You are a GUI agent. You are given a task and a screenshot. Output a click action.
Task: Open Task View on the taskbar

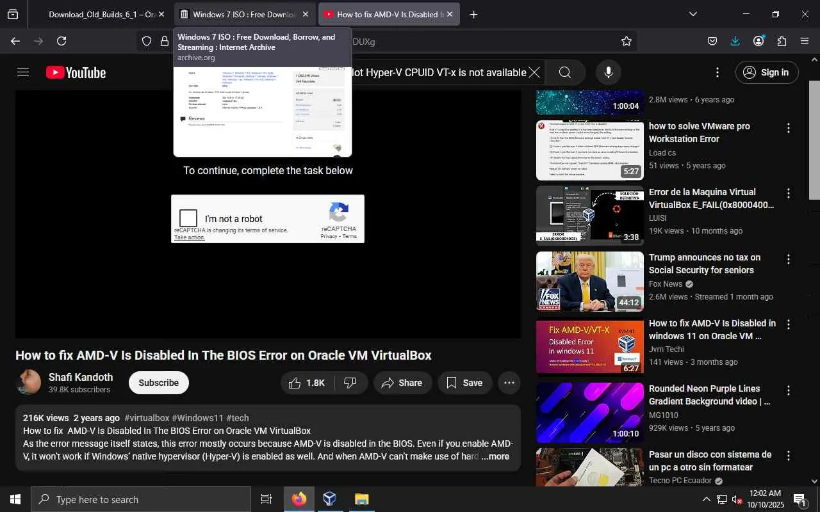(x=266, y=499)
